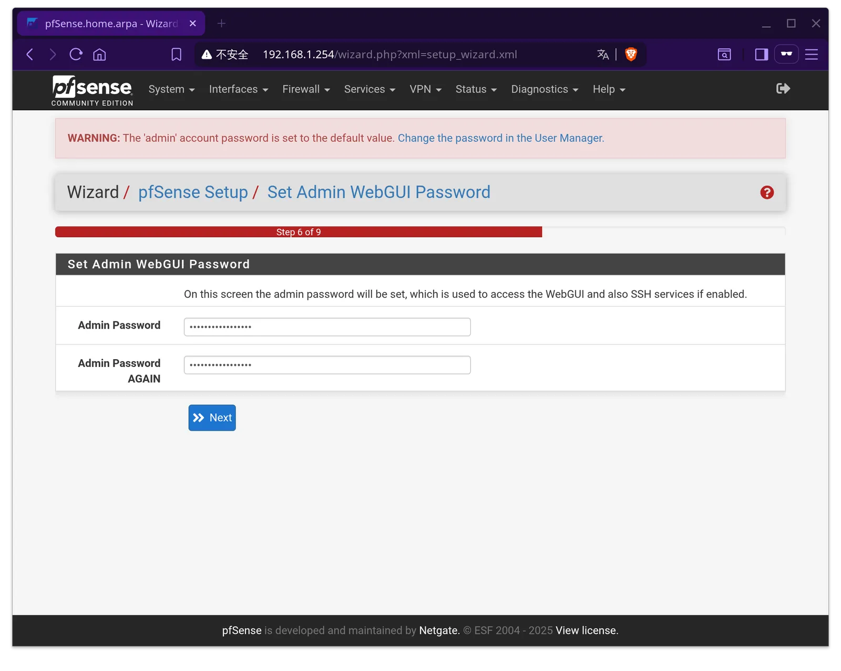Click the address bar URL text
The height and width of the screenshot is (671, 841).
pos(389,55)
